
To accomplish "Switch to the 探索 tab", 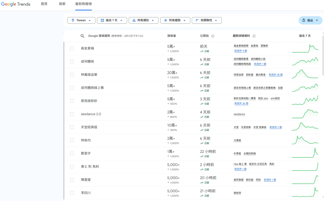I will pos(62,4).
